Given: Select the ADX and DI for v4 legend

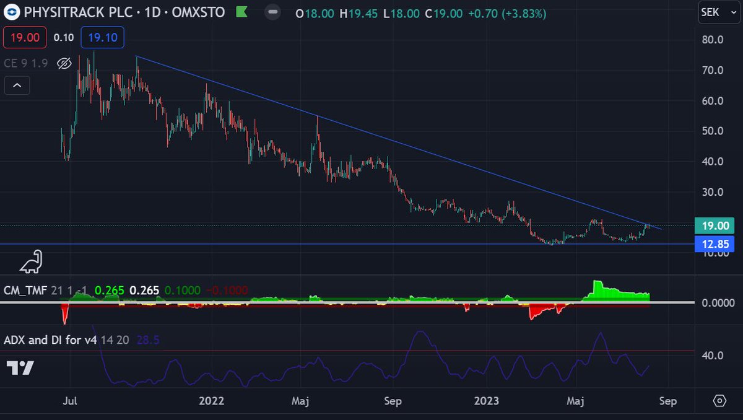Looking at the screenshot, I should [50, 339].
